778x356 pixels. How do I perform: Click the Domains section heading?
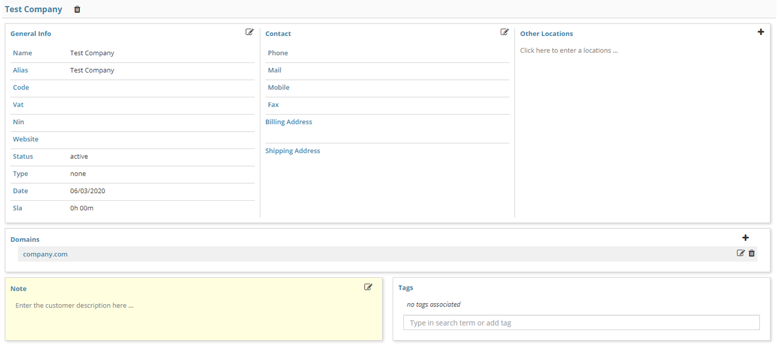click(25, 240)
